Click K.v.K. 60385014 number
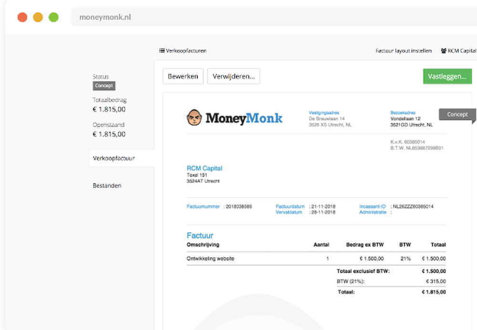 (x=408, y=142)
